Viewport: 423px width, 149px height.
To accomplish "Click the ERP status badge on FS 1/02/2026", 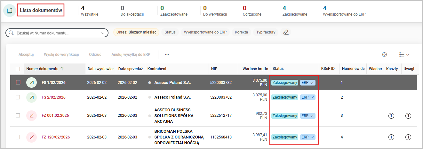I will click(x=307, y=83).
